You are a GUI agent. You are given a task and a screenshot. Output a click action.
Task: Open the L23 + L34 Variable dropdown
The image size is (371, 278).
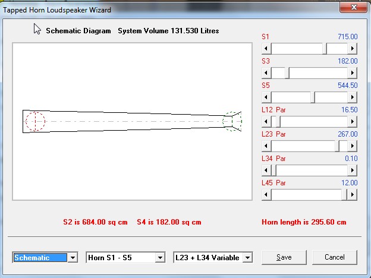tap(247, 257)
